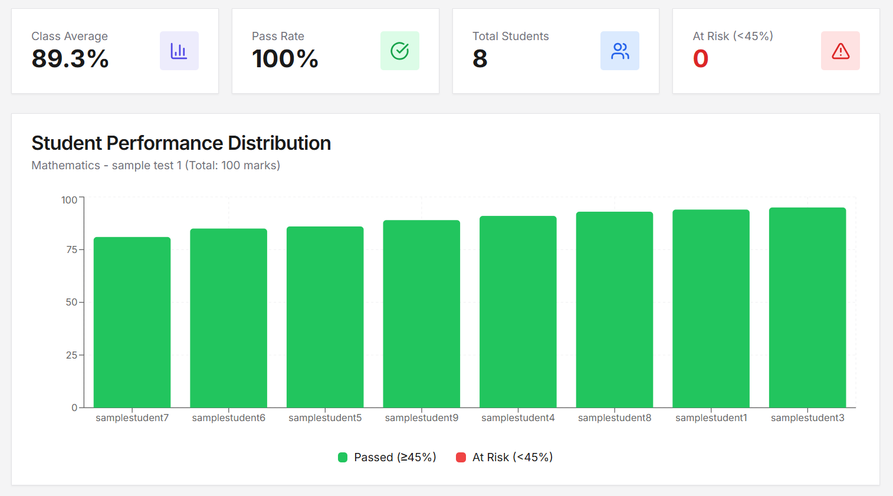Click the Mathematics - sample test 1 subtitle
This screenshot has height=496, width=893.
(x=156, y=165)
